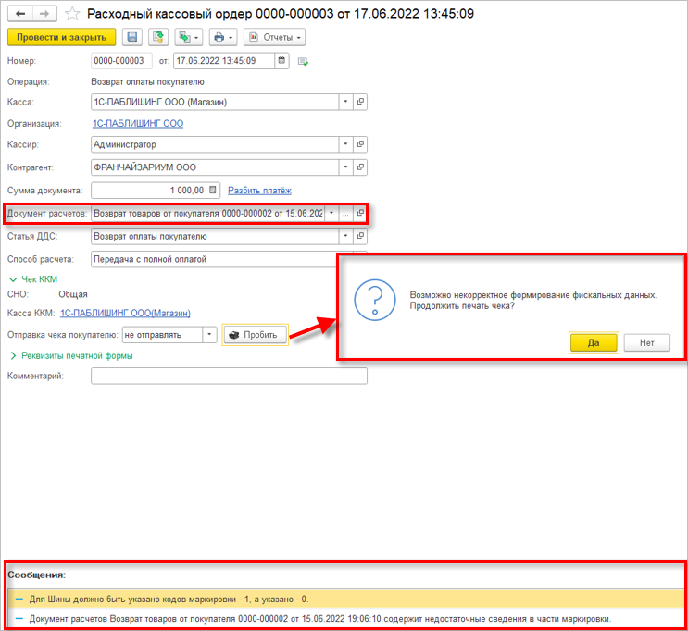Image resolution: width=688 pixels, height=631 pixels.
Task: Post the document using the toolbar icon
Action: [158, 37]
